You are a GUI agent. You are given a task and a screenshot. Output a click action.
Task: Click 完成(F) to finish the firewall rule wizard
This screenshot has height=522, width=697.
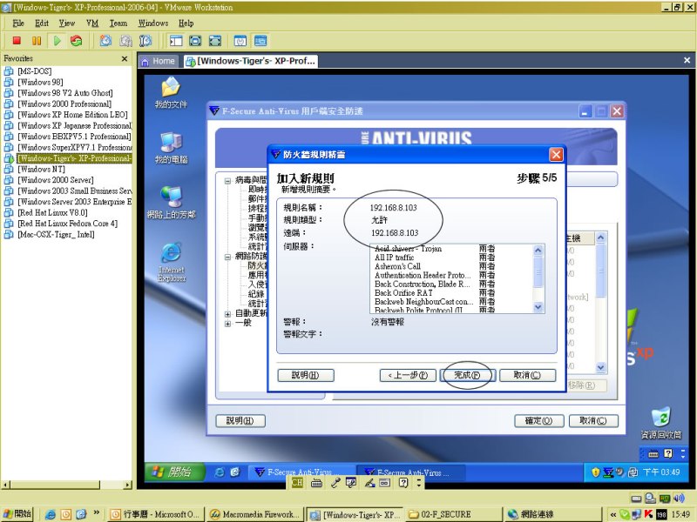tap(467, 375)
